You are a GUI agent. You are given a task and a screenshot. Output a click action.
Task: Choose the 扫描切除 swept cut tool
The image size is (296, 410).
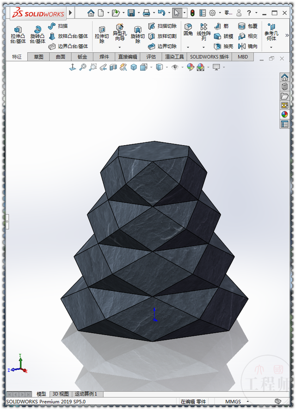coord(162,26)
